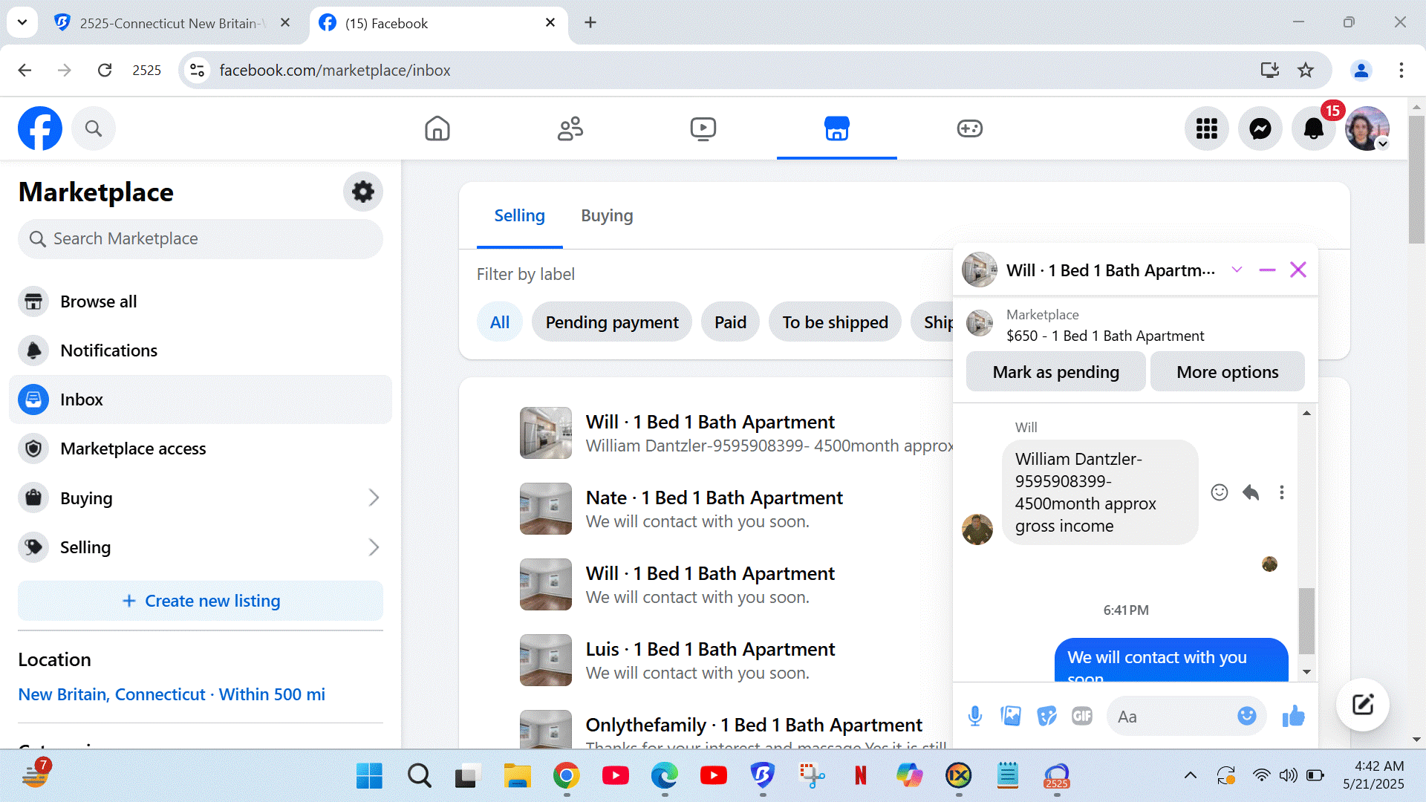The image size is (1426, 802).
Task: Filter by To be shipped label
Action: 835,322
